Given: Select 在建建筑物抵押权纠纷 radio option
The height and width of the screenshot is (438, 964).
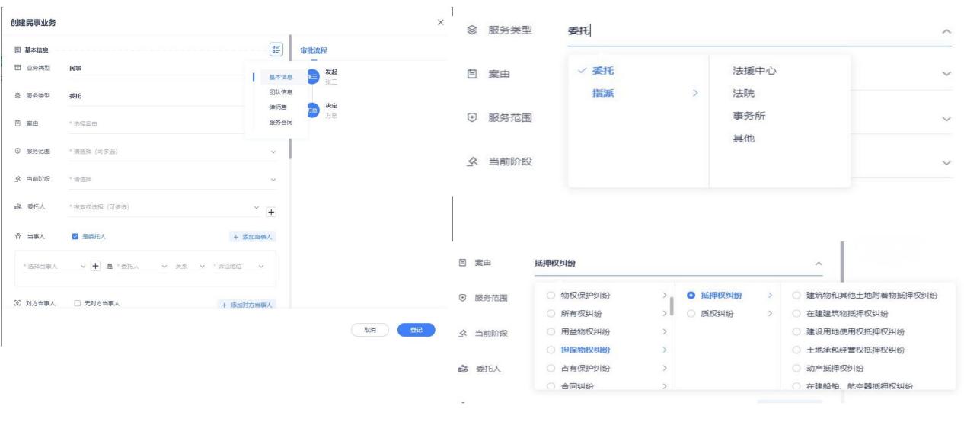Looking at the screenshot, I should (796, 313).
